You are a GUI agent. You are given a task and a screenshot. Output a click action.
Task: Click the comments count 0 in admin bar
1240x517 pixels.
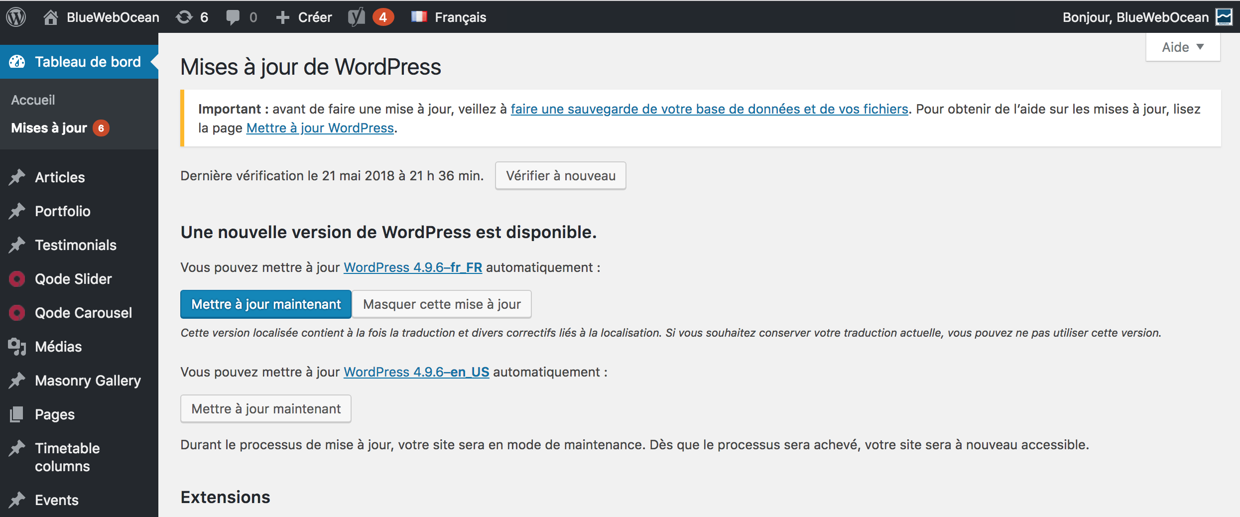point(253,17)
